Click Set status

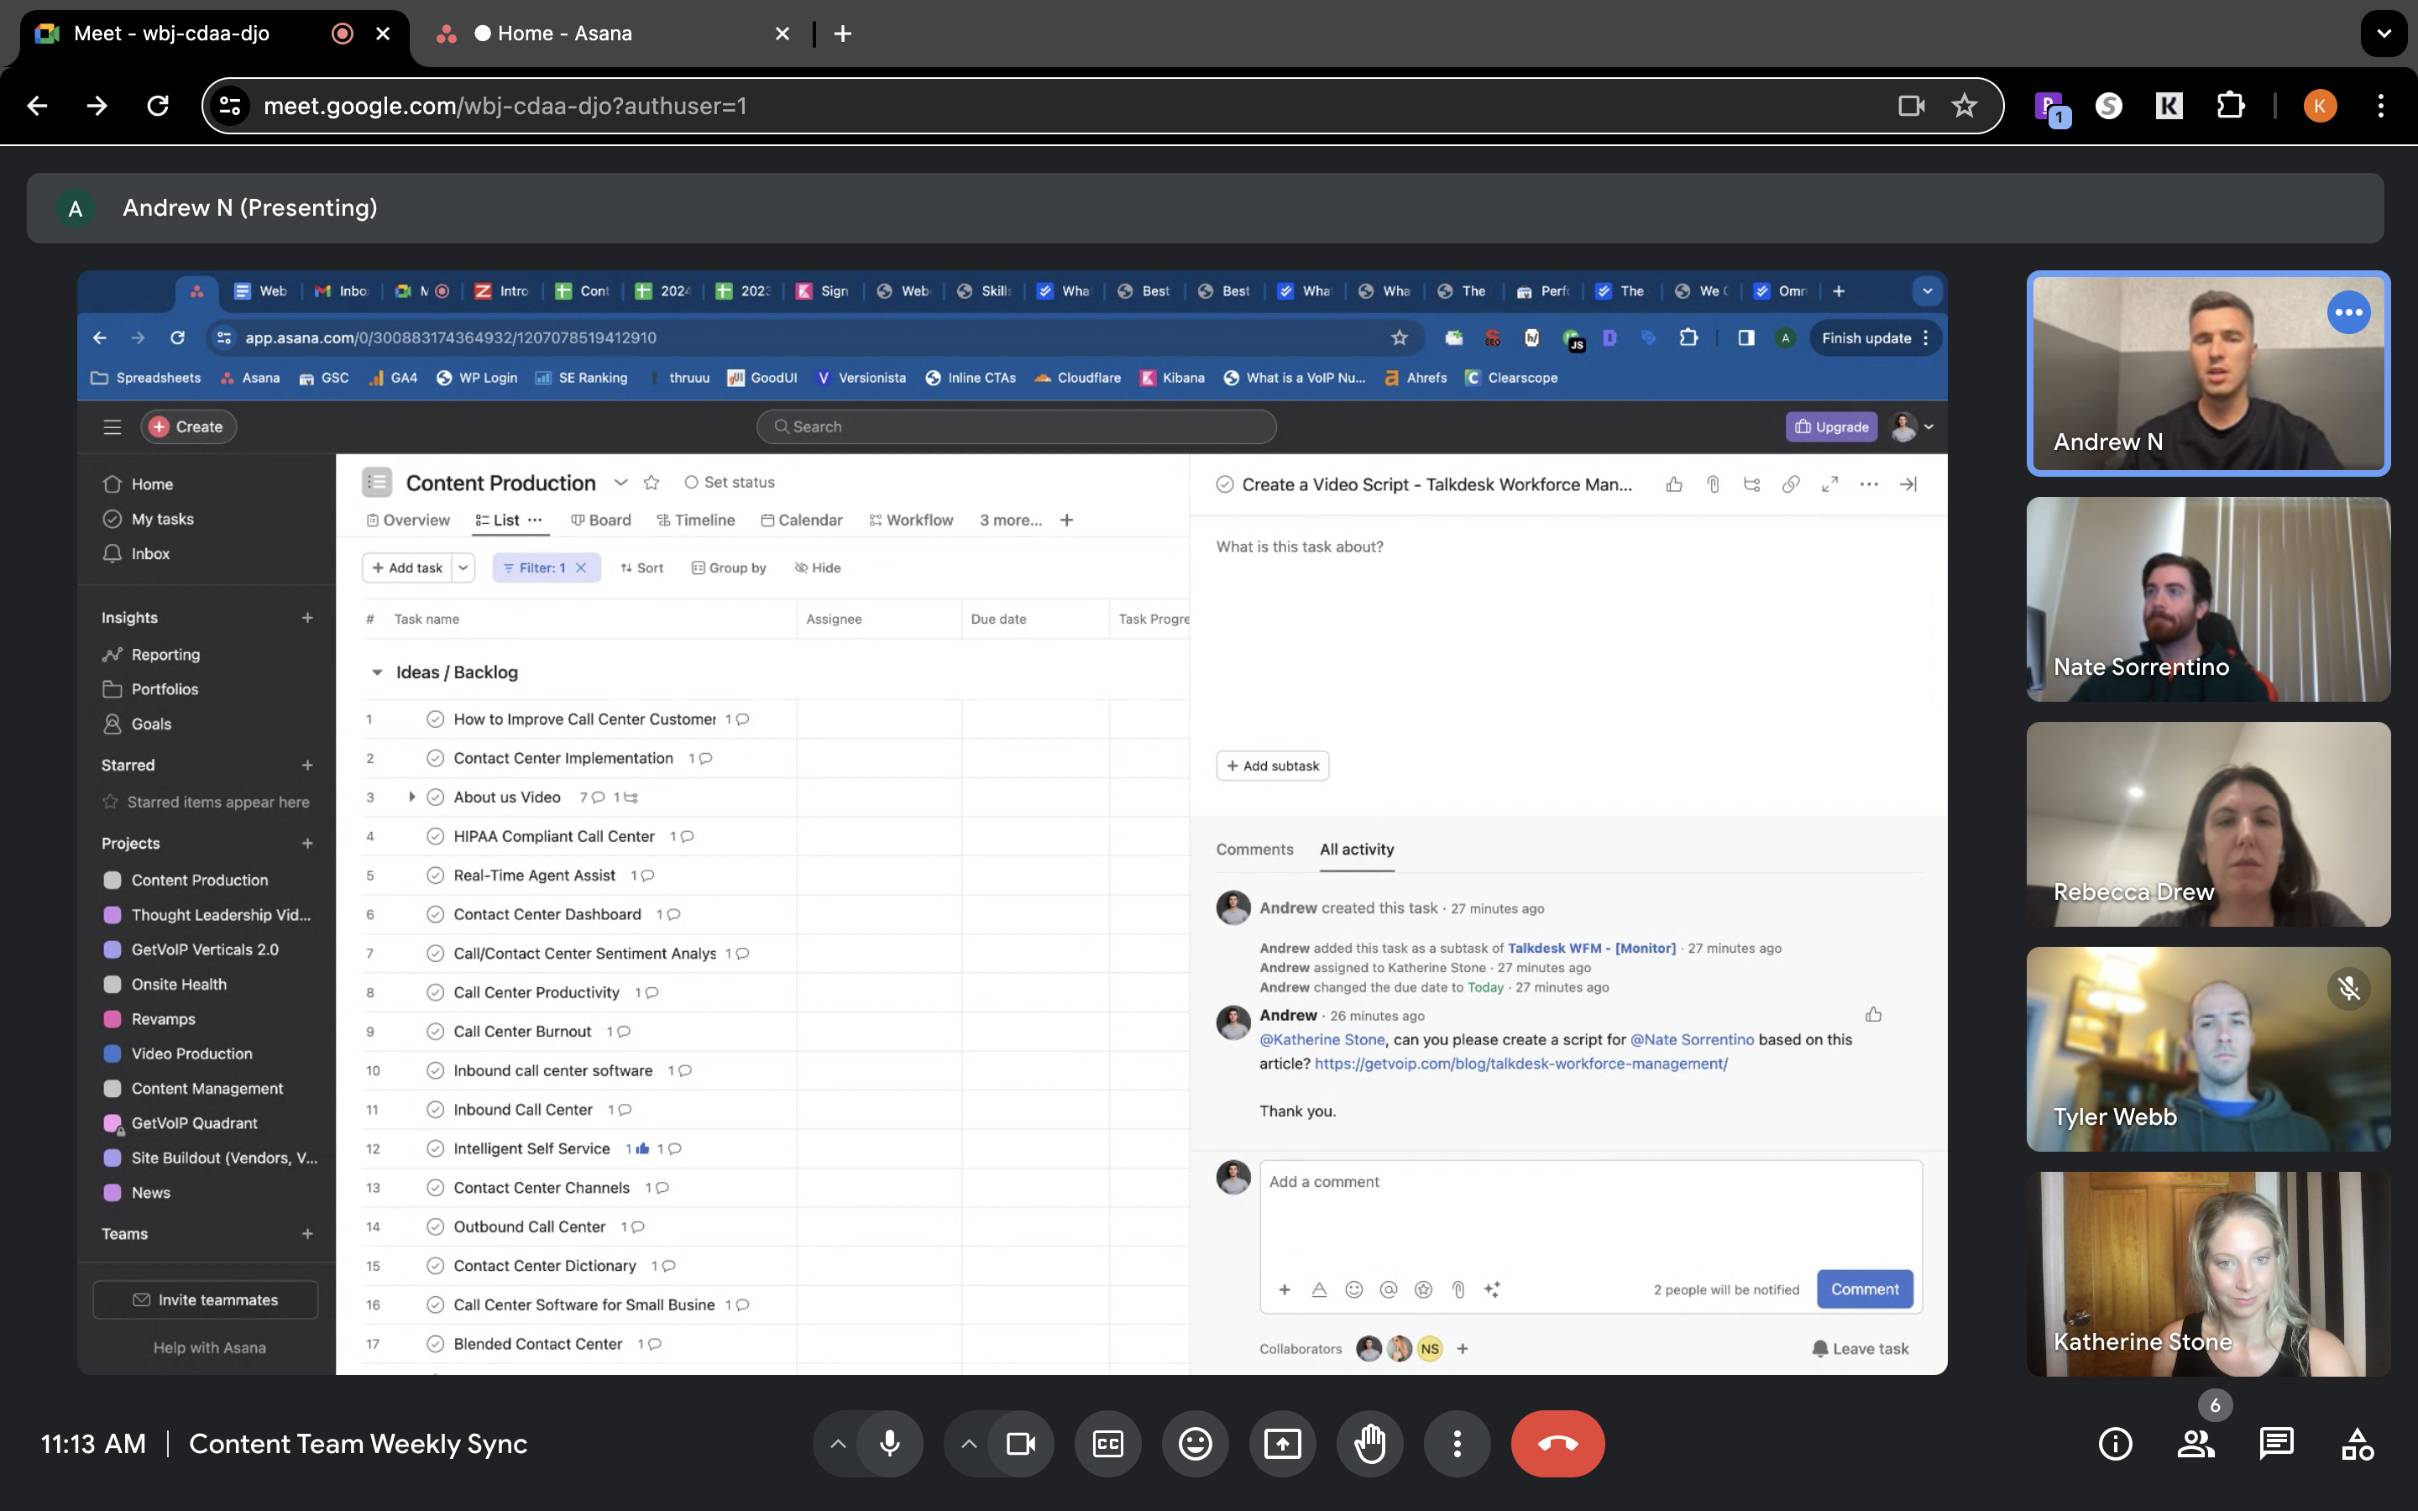730,483
